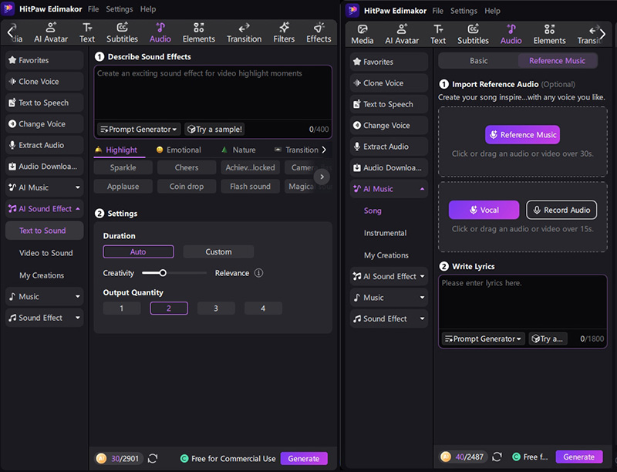This screenshot has width=617, height=472.
Task: Open Prompt Generator dropdown for lyrics
Action: pos(483,339)
